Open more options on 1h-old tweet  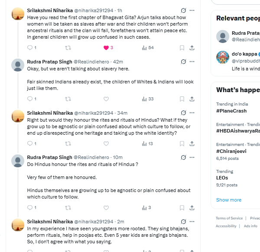coord(192,10)
